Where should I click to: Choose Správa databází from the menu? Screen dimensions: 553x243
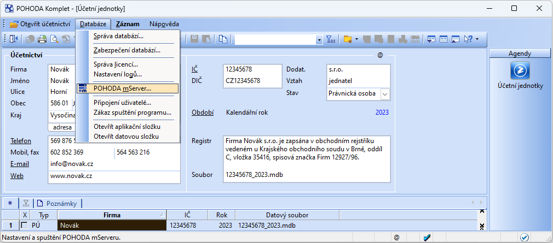point(118,36)
